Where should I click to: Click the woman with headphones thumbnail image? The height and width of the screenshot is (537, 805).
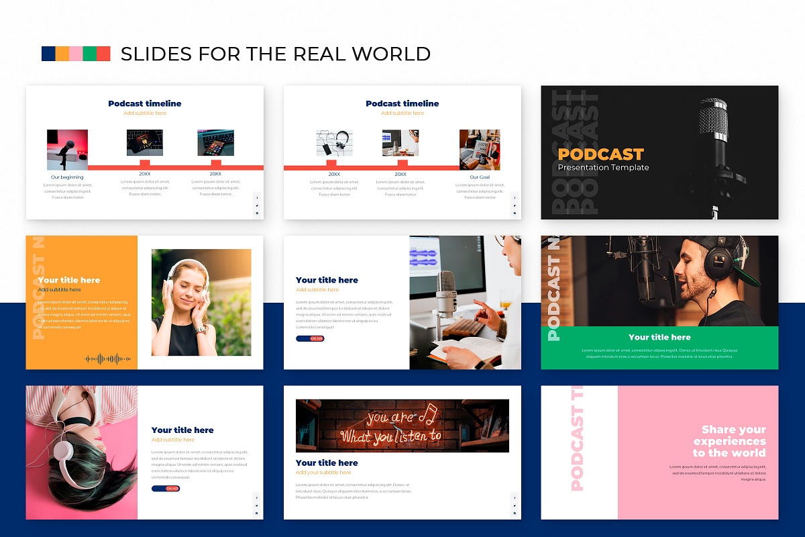[x=202, y=302]
